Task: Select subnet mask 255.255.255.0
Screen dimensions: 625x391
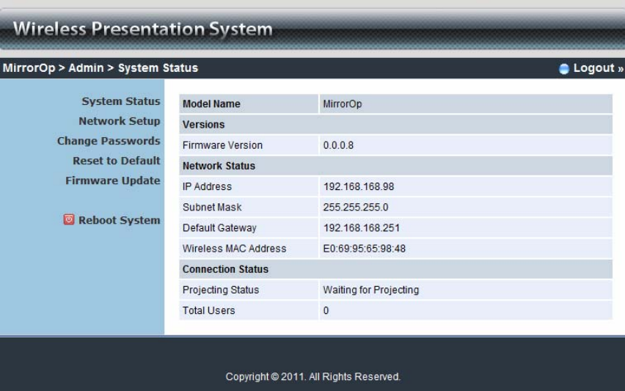Action: click(355, 208)
